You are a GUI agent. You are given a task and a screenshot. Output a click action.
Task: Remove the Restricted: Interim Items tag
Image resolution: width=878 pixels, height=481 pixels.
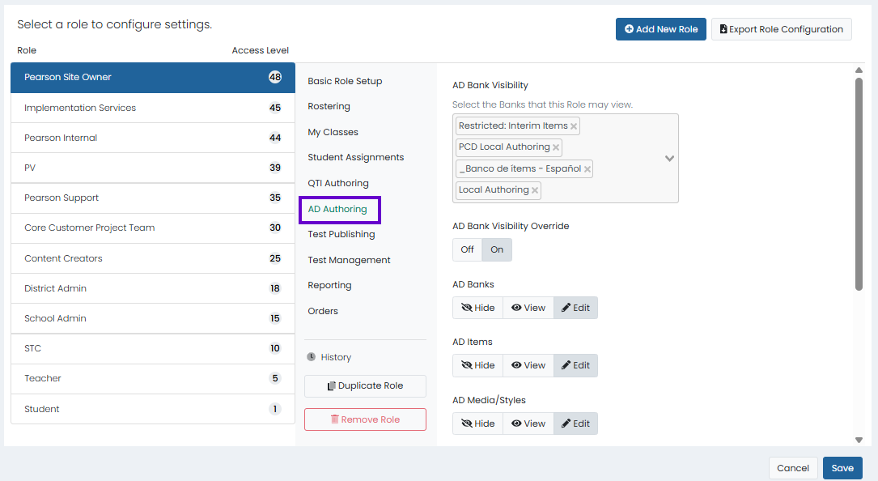click(x=574, y=126)
